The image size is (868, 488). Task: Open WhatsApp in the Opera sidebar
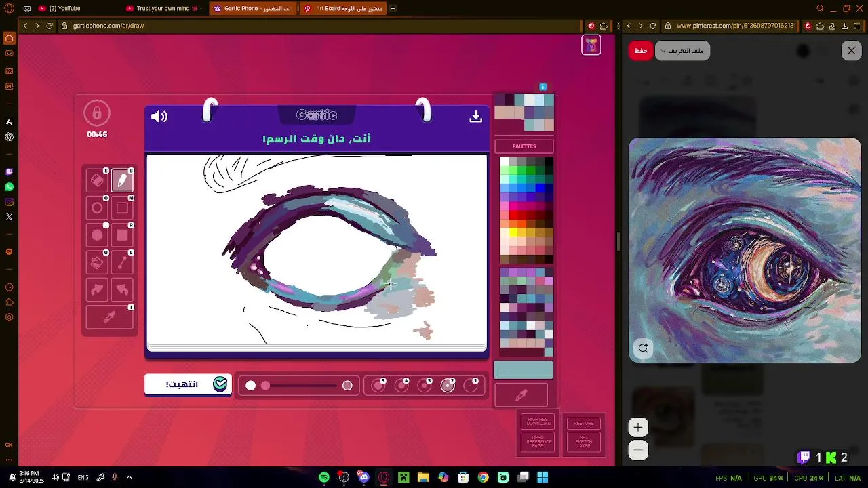click(9, 187)
